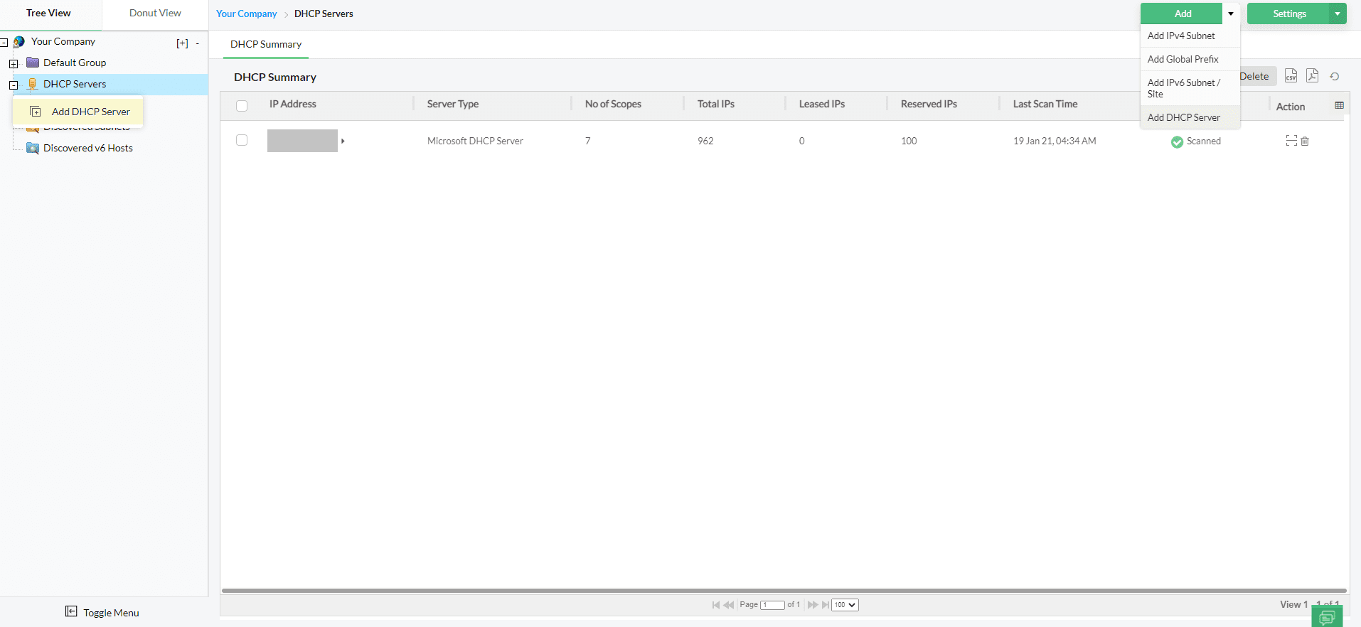Click the DHCP Servers tree icon
Image resolution: width=1361 pixels, height=627 pixels.
(x=33, y=84)
